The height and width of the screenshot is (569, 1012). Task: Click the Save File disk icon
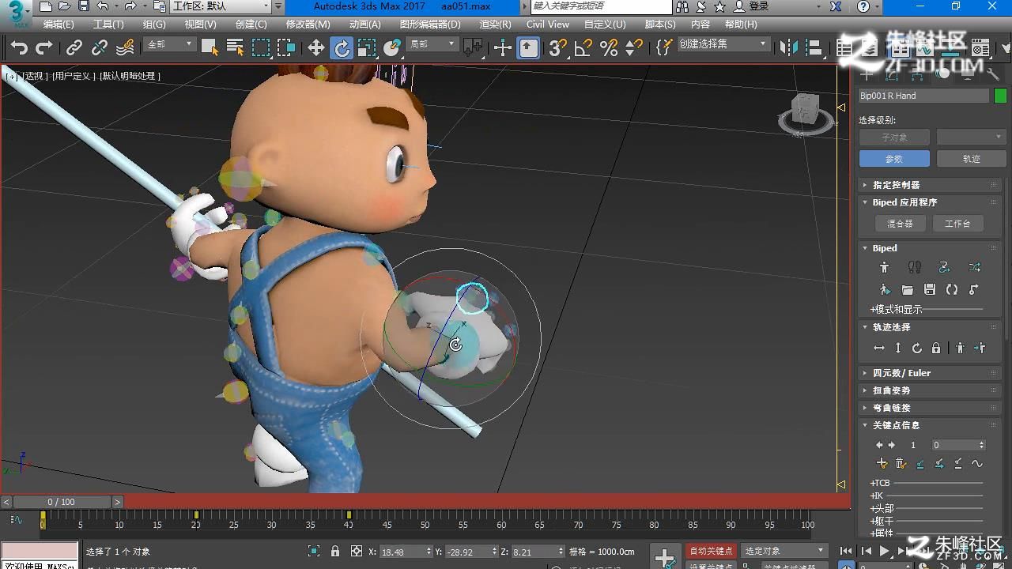83,6
